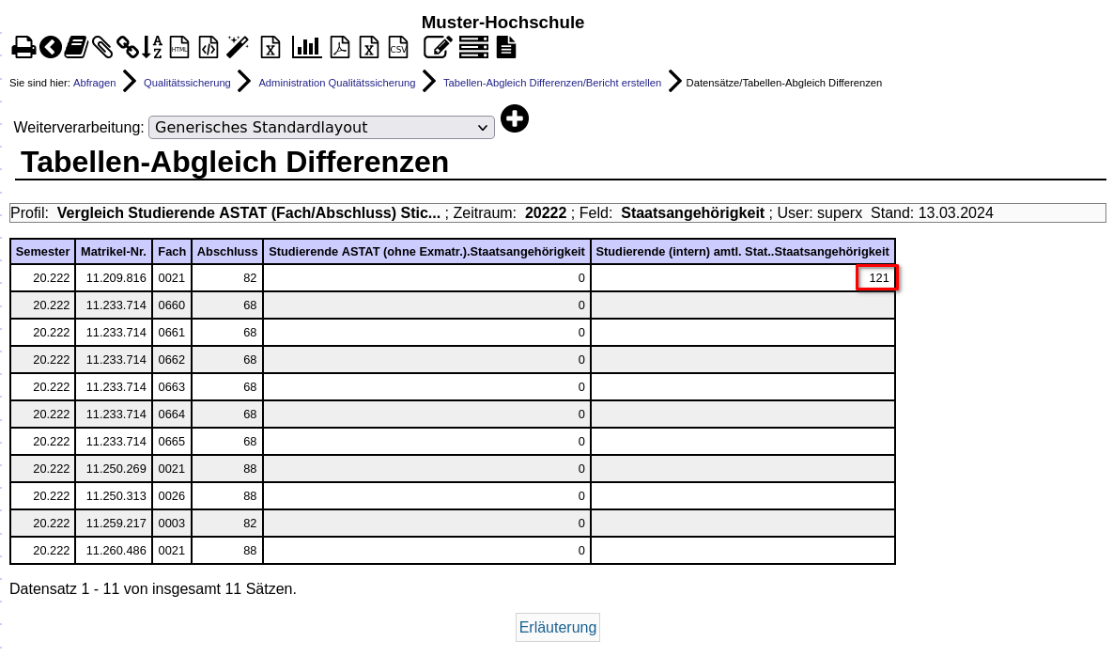Open the book documentation icon
1113x657 pixels.
(x=76, y=47)
